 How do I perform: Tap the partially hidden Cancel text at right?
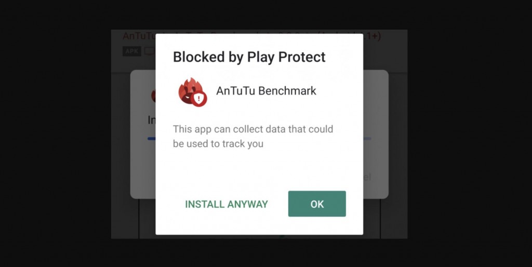tap(367, 177)
